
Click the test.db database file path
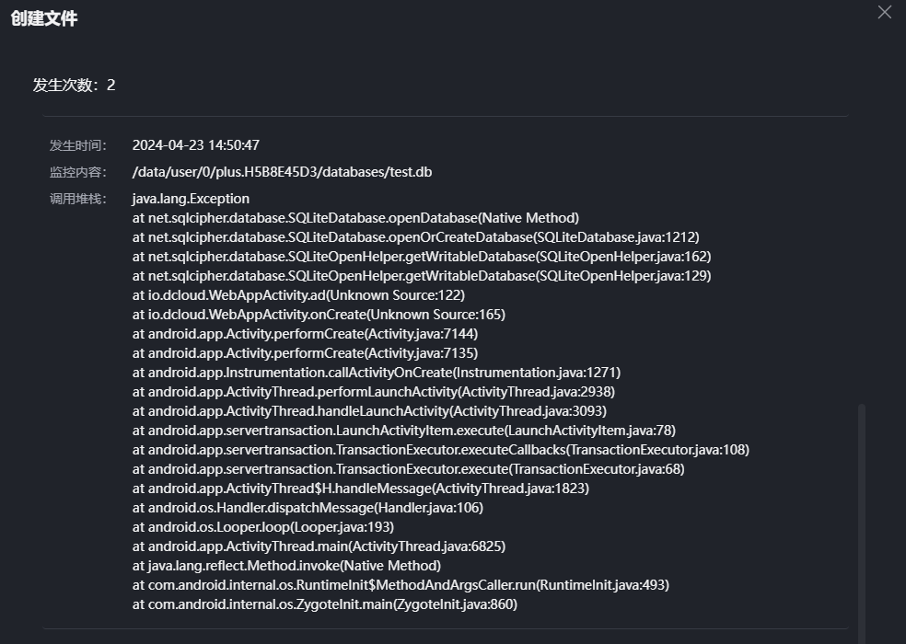pyautogui.click(x=282, y=172)
